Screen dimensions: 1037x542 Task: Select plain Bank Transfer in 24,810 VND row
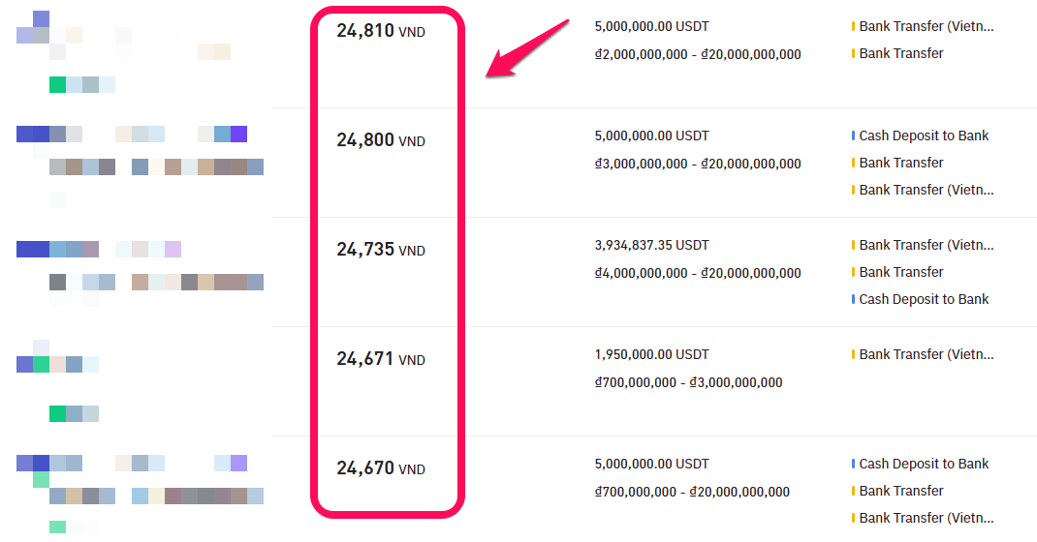pos(901,53)
